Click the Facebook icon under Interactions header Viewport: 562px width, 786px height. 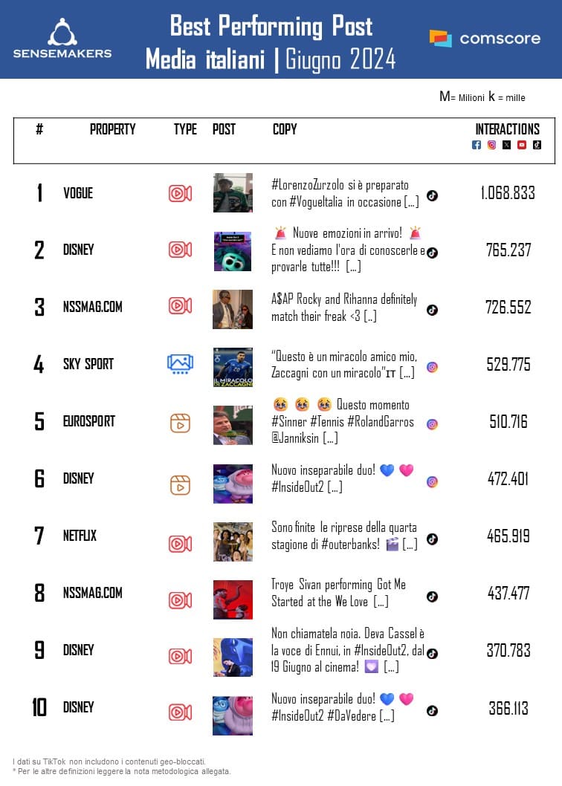(x=477, y=145)
